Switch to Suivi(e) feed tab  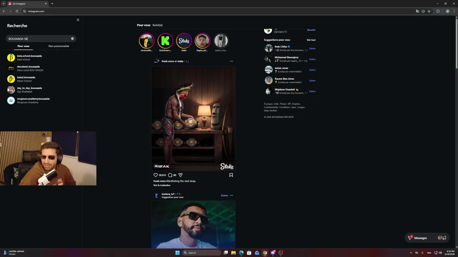[x=157, y=25]
